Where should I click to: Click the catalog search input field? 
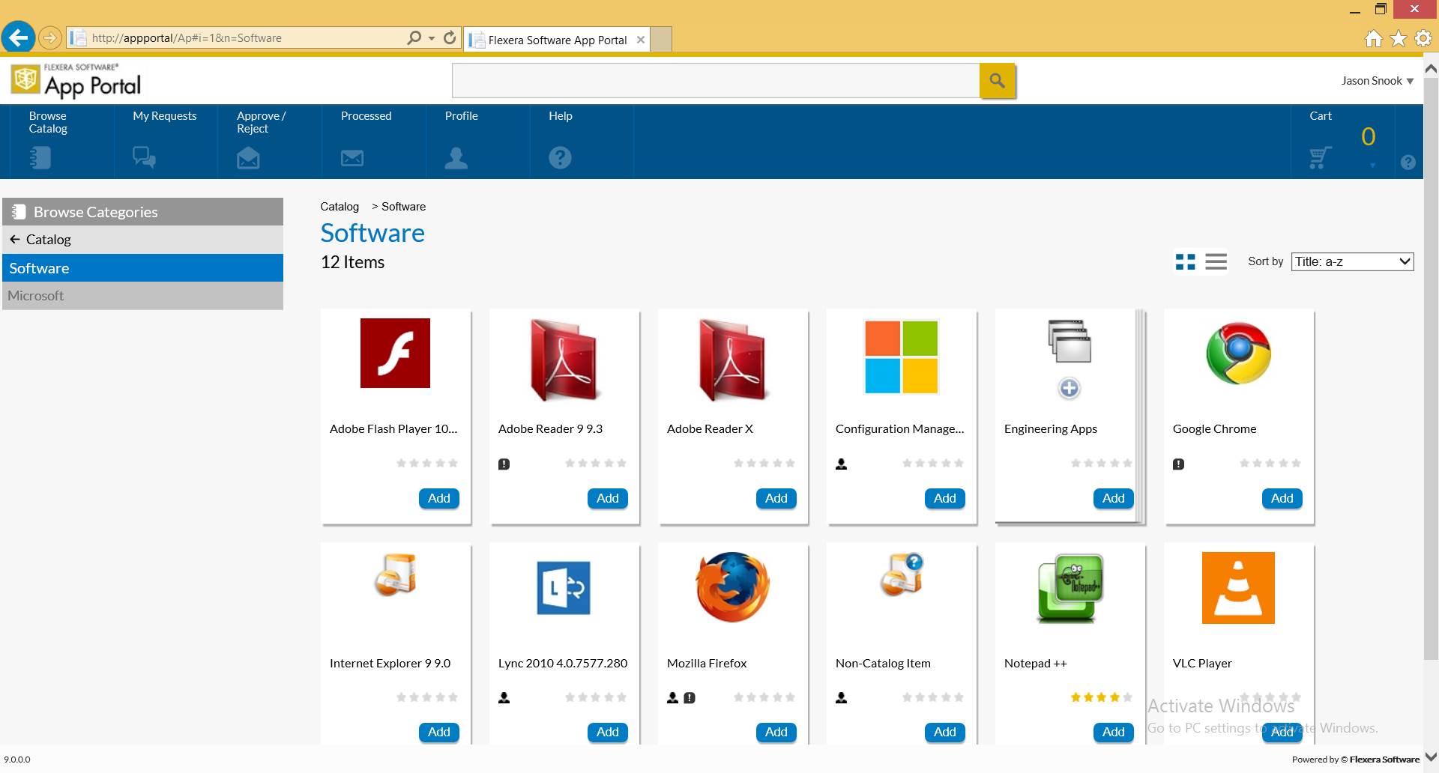pos(716,80)
